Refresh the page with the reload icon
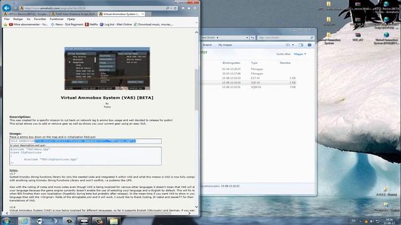401x225 pixels. 175,8
